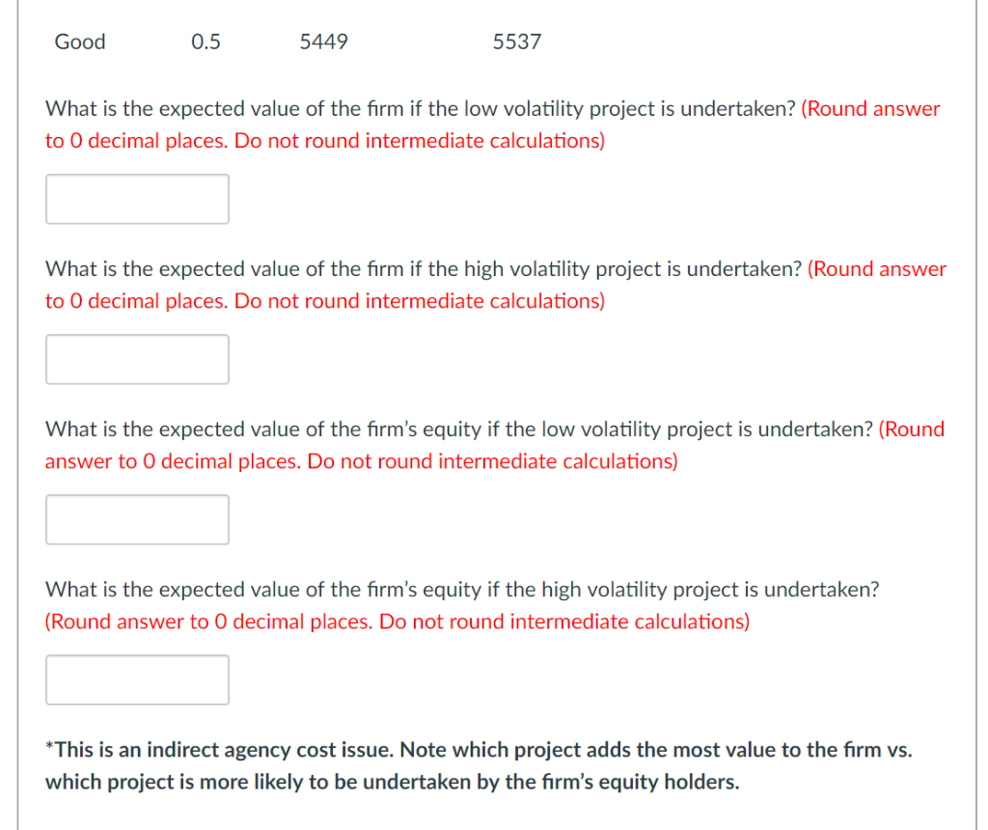Image resolution: width=988 pixels, height=830 pixels.
Task: Click the answer box for low volatility firm value
Action: coord(136,199)
